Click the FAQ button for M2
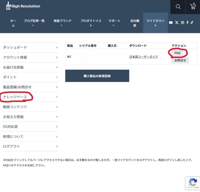Viewport: 200px width, 192px height. pos(177,53)
